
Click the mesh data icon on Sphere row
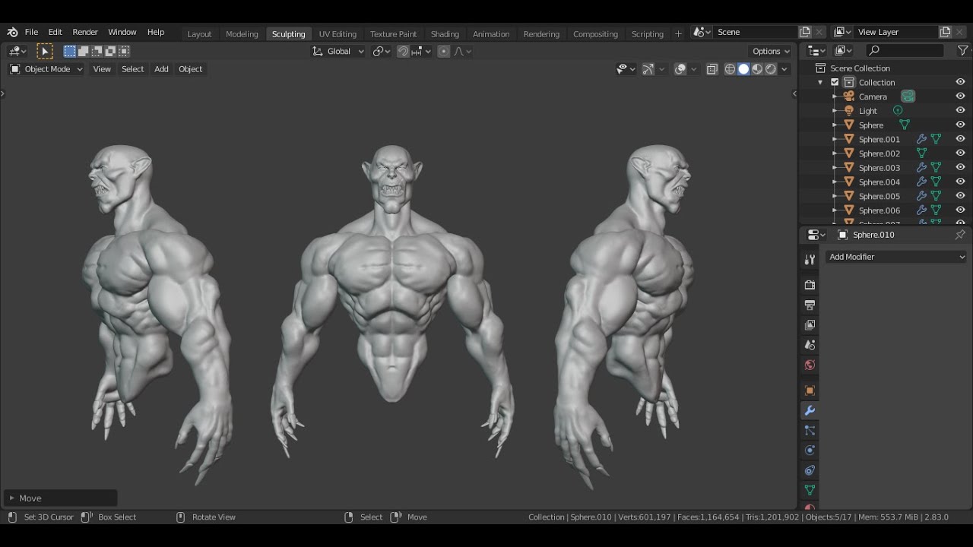[x=904, y=125]
